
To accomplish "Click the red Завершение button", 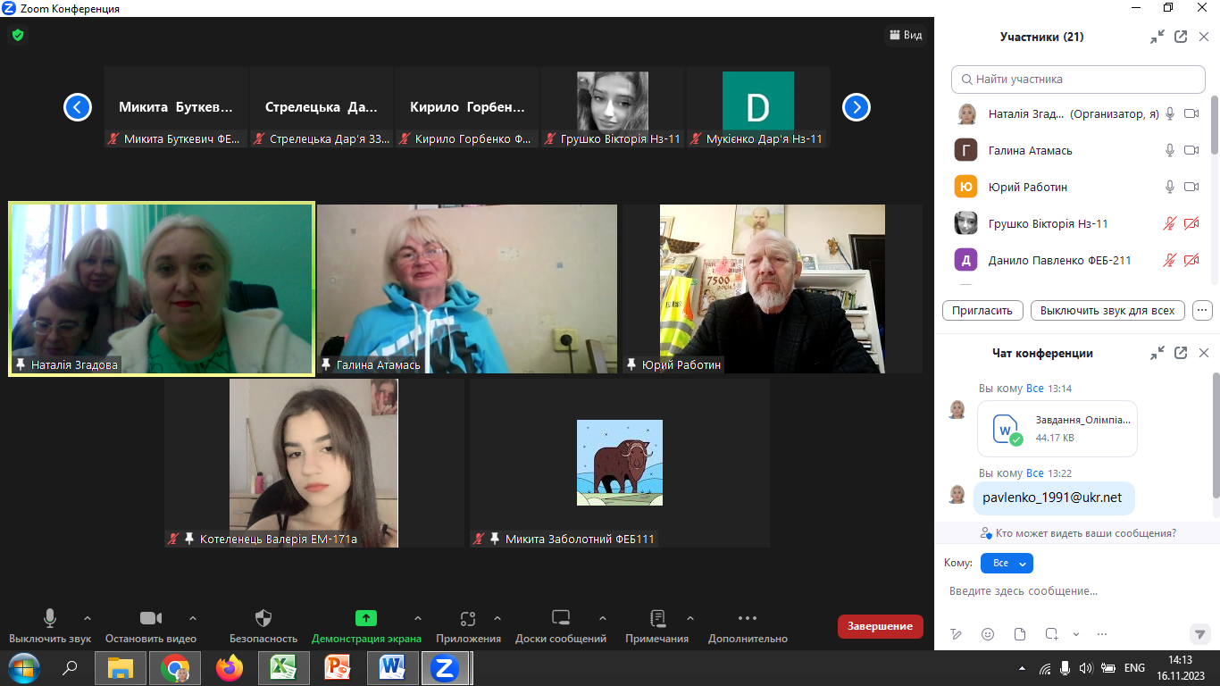I will coord(880,626).
